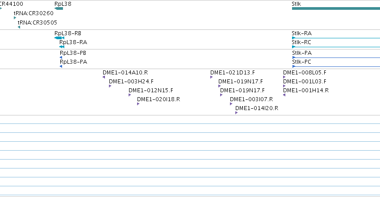380x197 pixels.
Task: Click the DME1-020I18.R marker arrow
Action: [138, 104]
